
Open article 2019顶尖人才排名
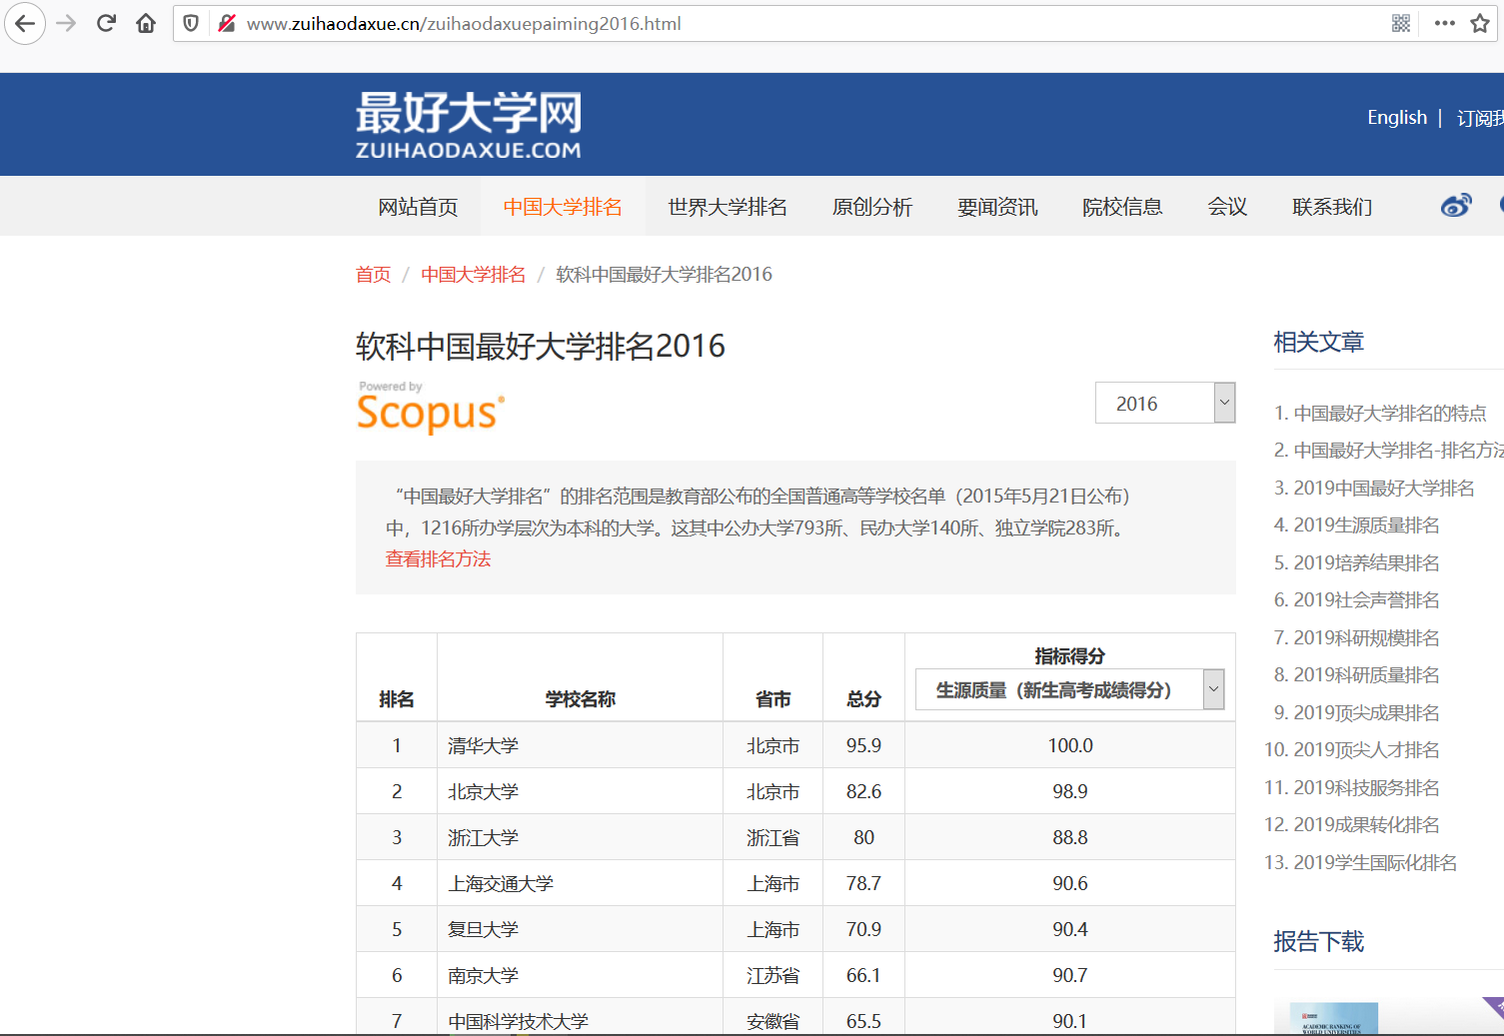tap(1366, 750)
